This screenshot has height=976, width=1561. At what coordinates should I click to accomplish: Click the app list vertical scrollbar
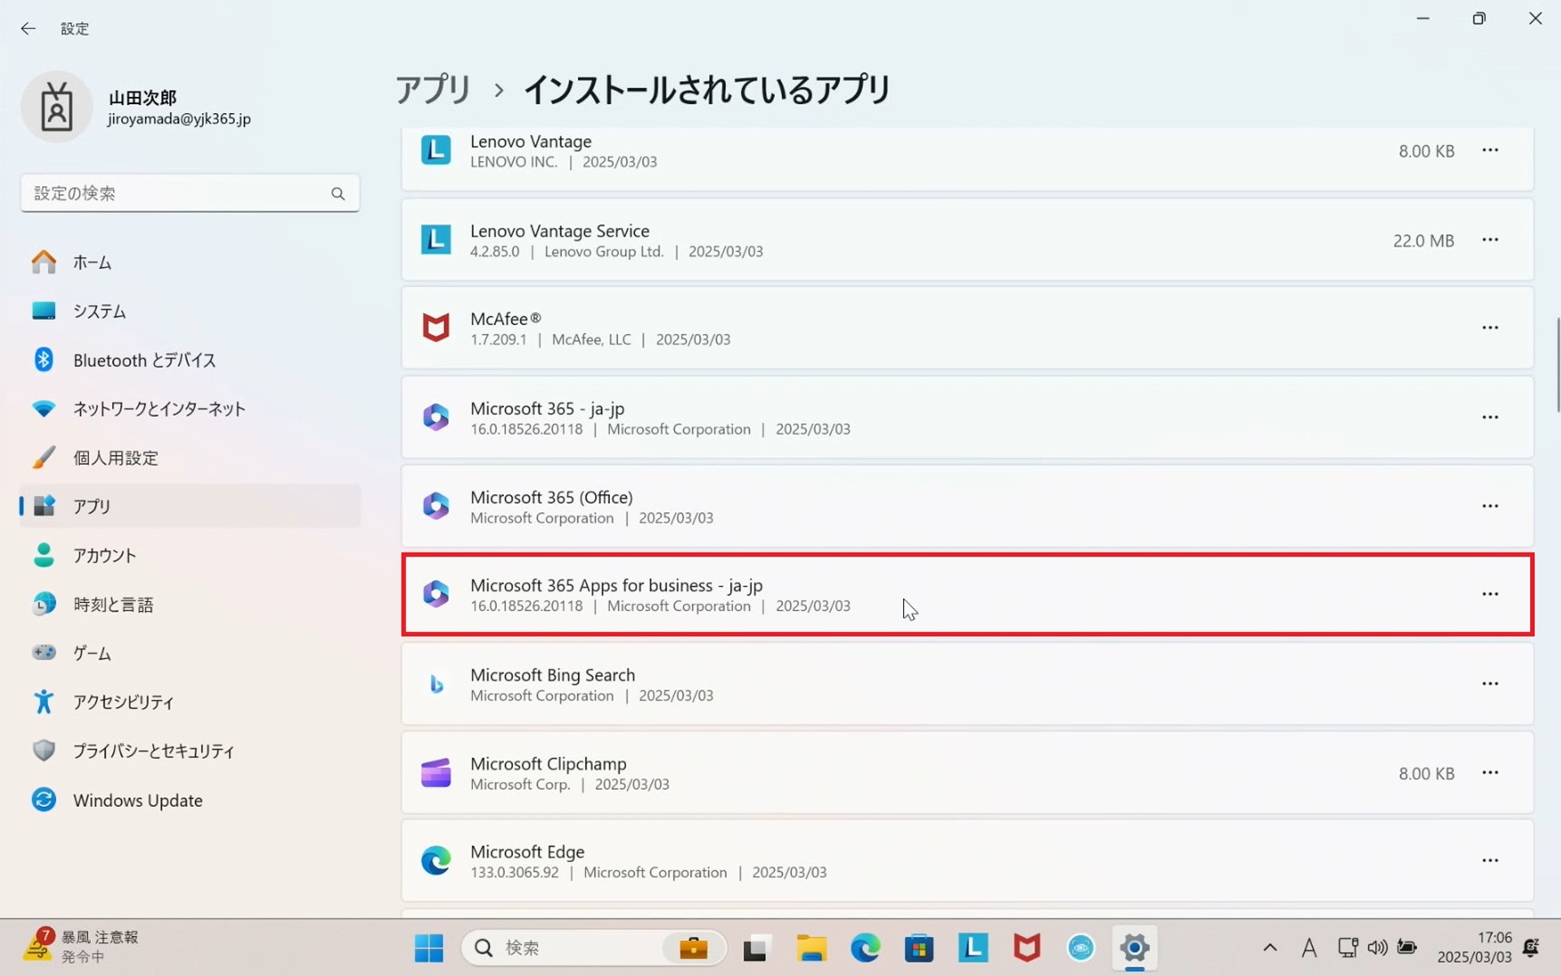tap(1558, 364)
